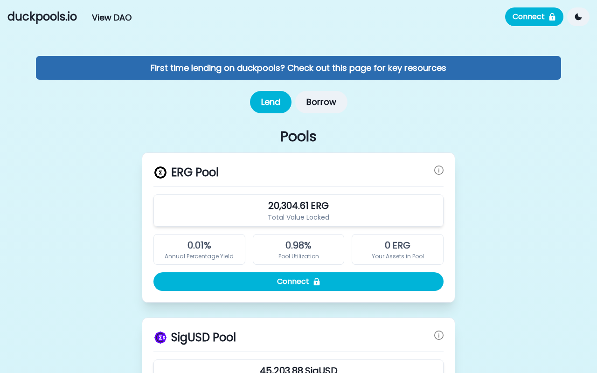Viewport: 597px width, 373px height.
Task: Switch to the Borrow tab
Action: (x=321, y=102)
